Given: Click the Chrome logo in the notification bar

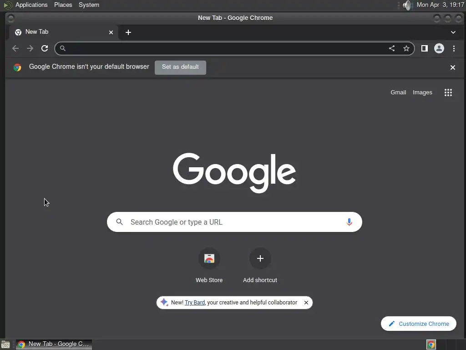Looking at the screenshot, I should coord(17,67).
